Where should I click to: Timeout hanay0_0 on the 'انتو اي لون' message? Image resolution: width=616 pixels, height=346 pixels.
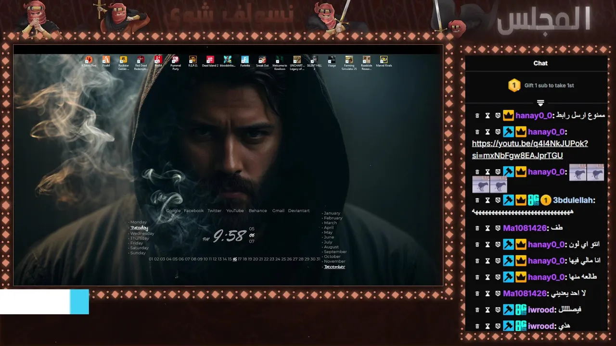(488, 245)
